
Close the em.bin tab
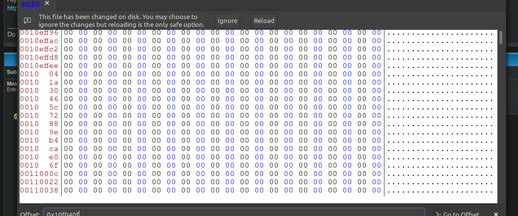pyautogui.click(x=47, y=3)
